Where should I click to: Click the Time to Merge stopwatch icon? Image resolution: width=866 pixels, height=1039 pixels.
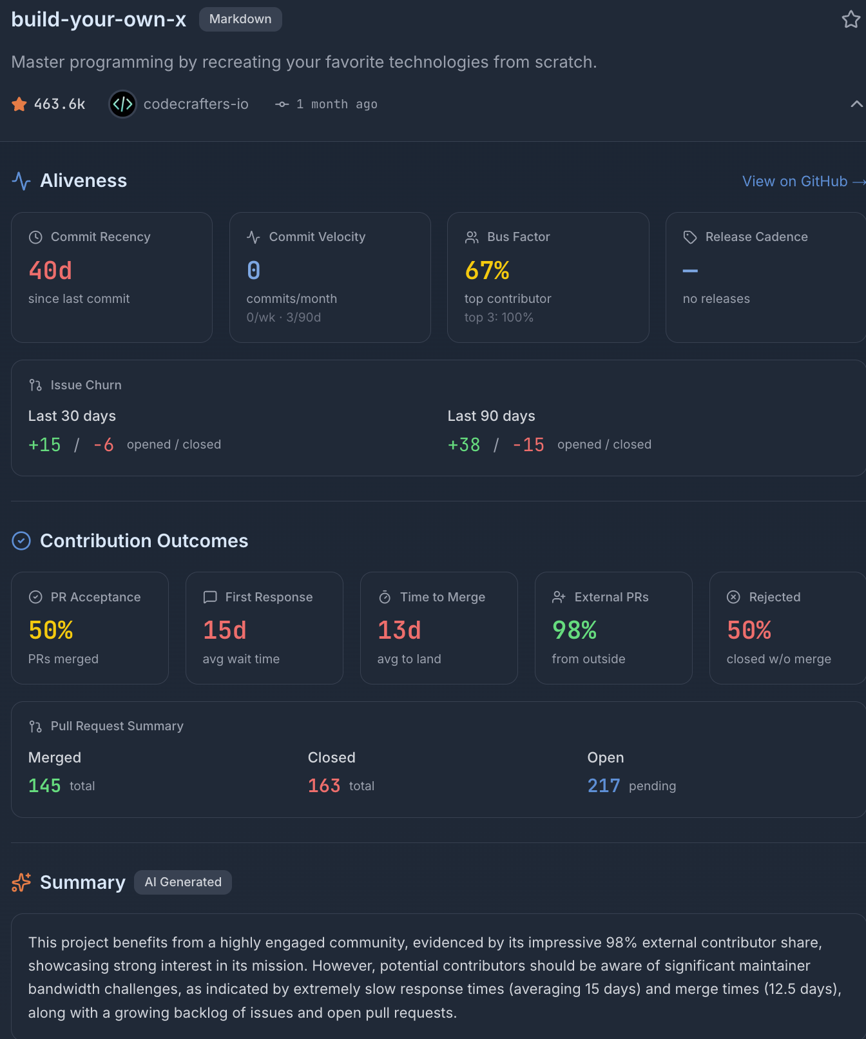click(x=385, y=597)
